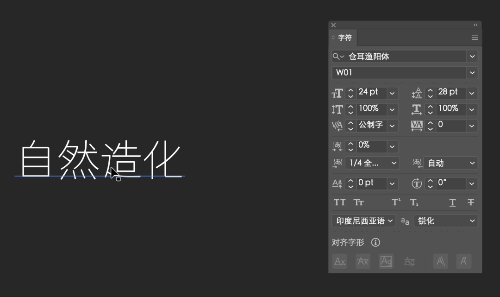Open the tracking dropdown

472,126
